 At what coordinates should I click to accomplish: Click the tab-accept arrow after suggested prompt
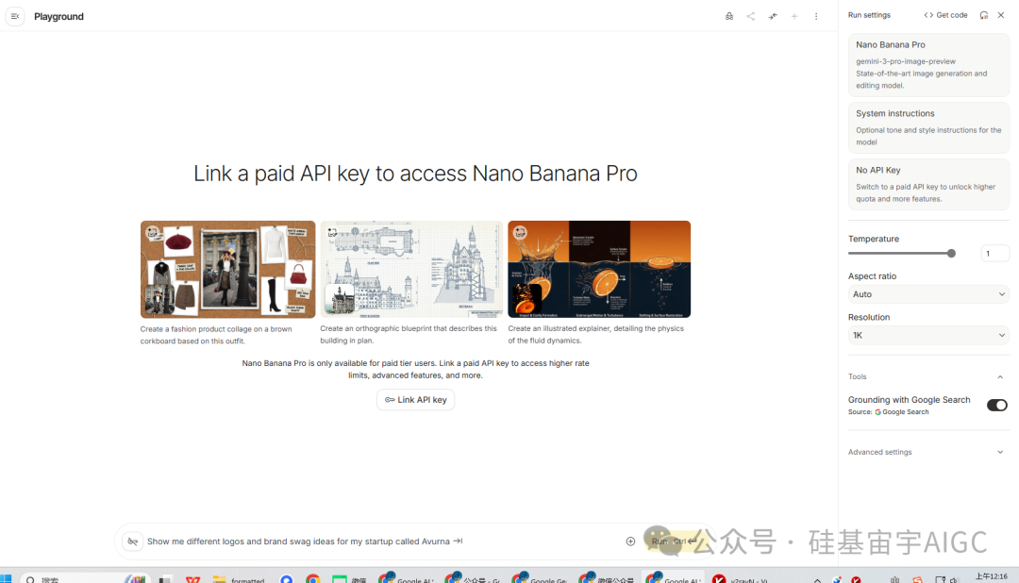point(459,541)
